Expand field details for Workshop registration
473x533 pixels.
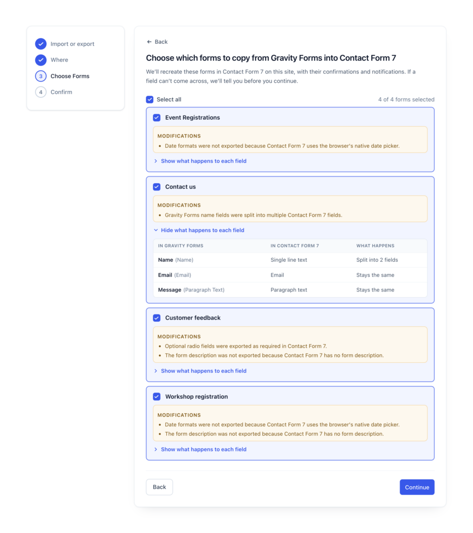click(x=200, y=449)
